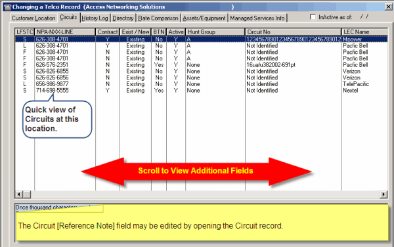Click the Active column header

tap(176, 32)
